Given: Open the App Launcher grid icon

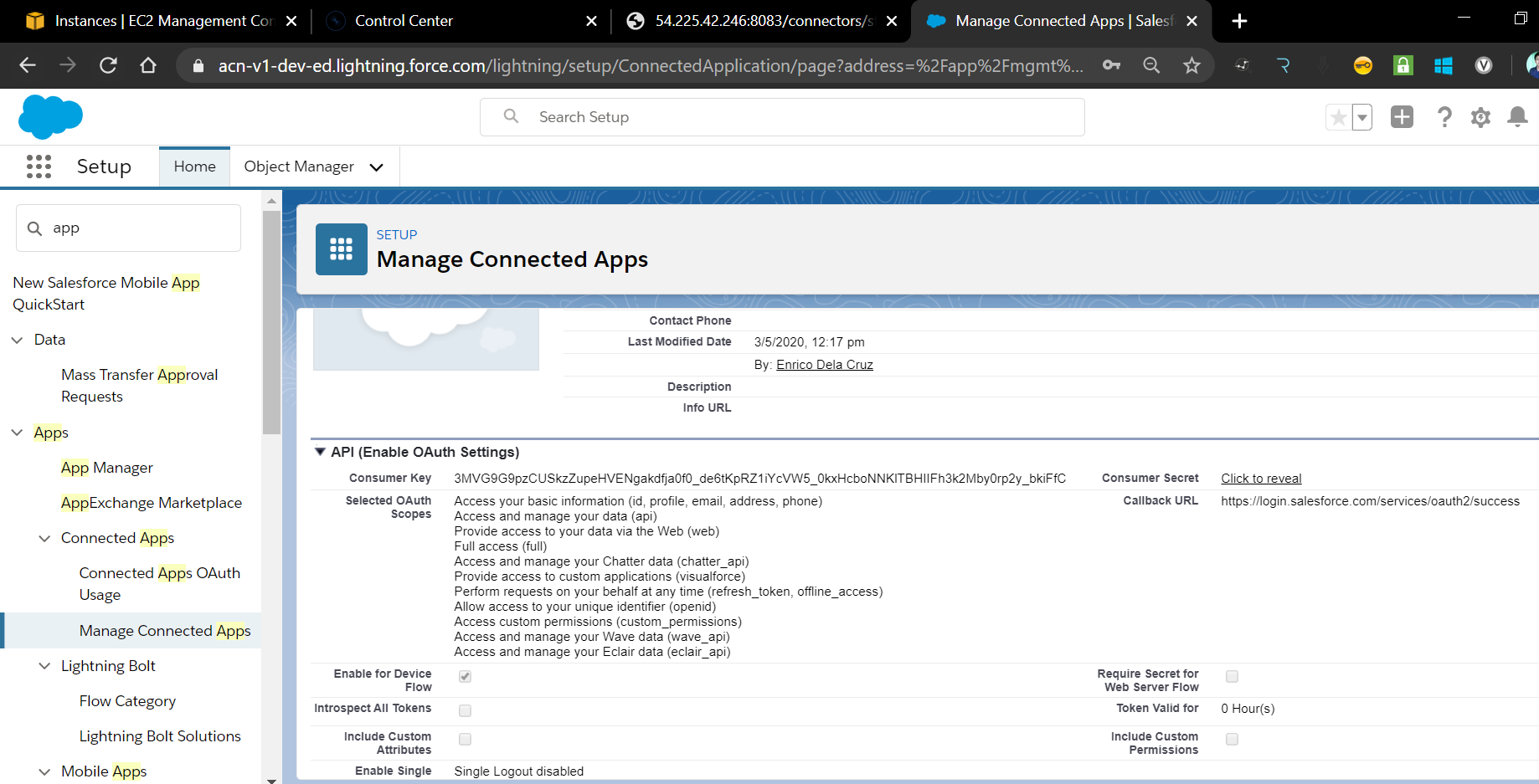Looking at the screenshot, I should point(39,167).
